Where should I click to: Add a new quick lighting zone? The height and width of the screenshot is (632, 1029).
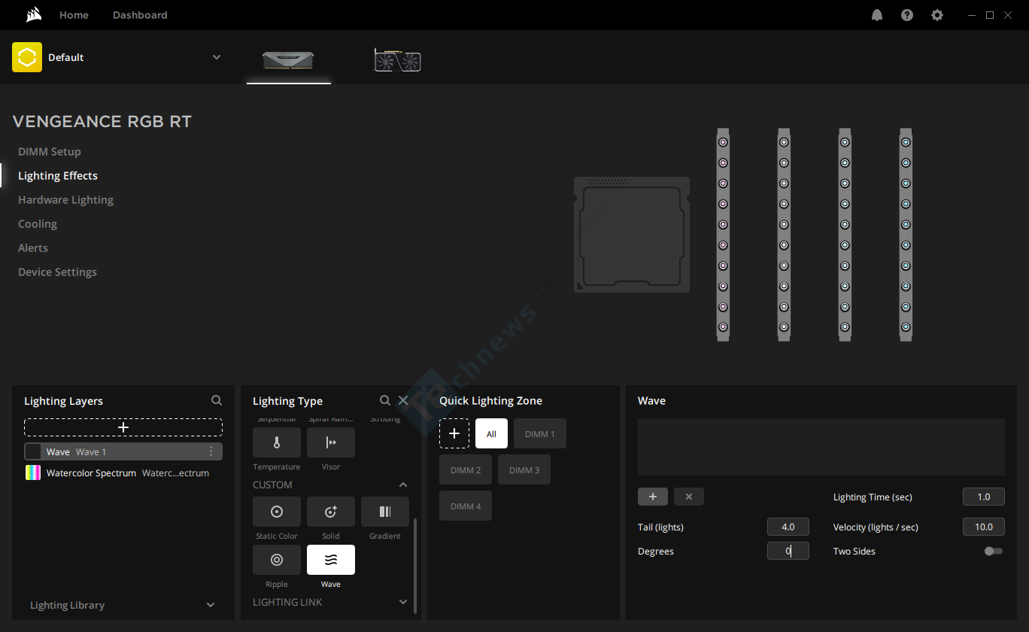tap(454, 433)
